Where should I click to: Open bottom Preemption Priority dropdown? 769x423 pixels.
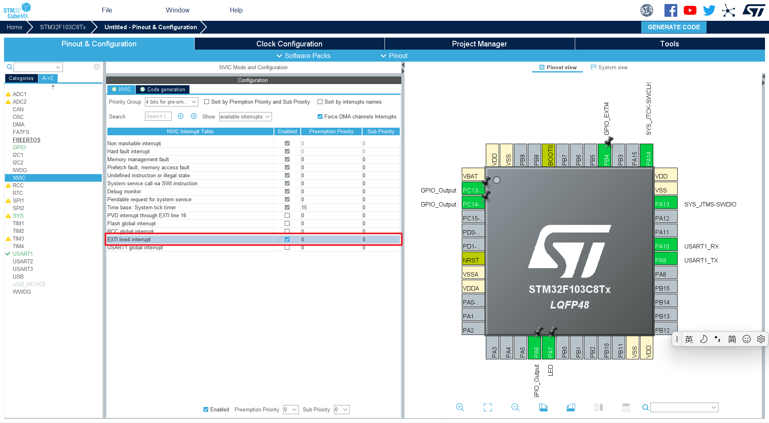291,409
